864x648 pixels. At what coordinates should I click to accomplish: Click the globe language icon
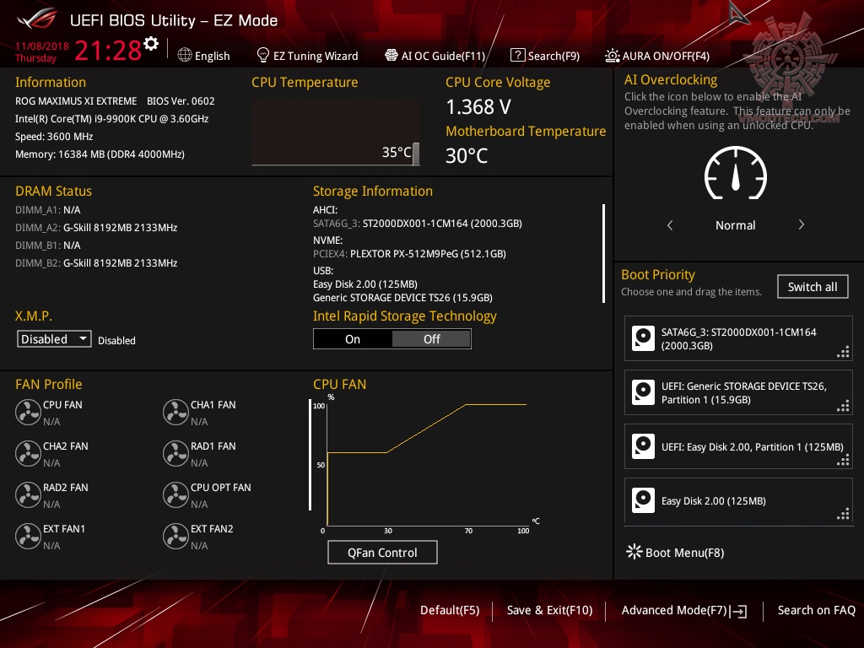coord(185,55)
